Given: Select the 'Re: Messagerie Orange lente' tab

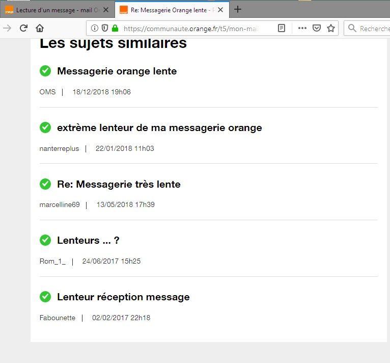Looking at the screenshot, I should click(x=172, y=10).
